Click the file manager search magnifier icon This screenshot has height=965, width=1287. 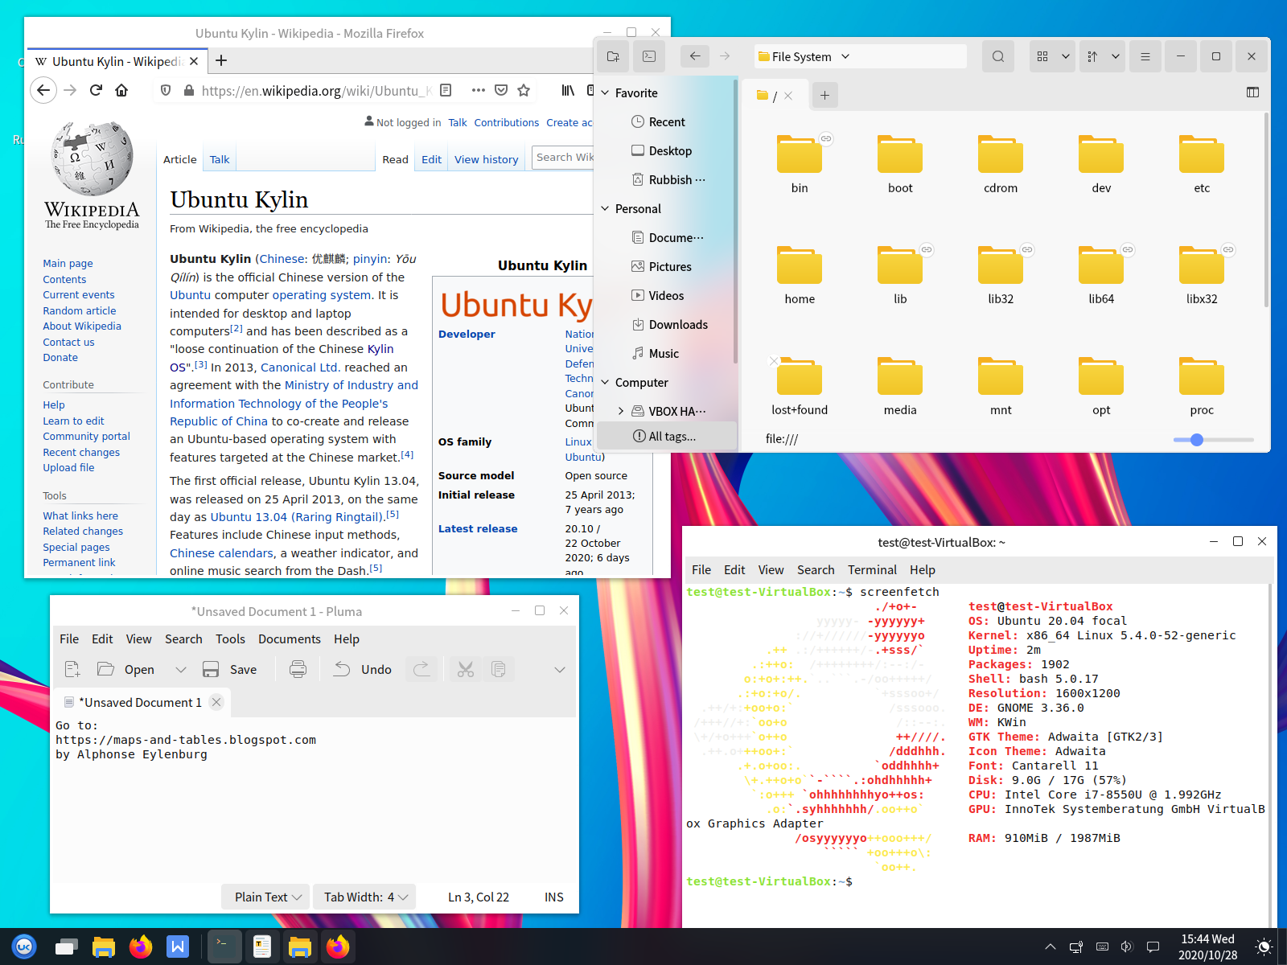[x=998, y=56]
